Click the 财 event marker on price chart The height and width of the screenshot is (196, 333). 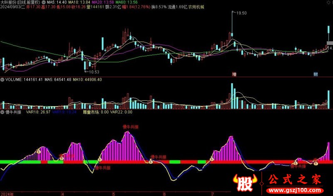tap(316, 74)
